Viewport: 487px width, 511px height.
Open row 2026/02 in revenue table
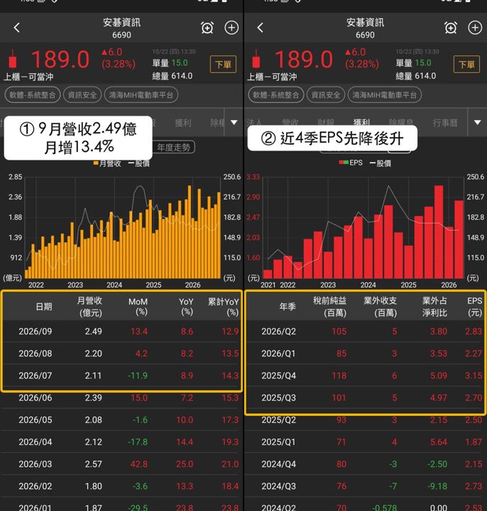(x=121, y=486)
